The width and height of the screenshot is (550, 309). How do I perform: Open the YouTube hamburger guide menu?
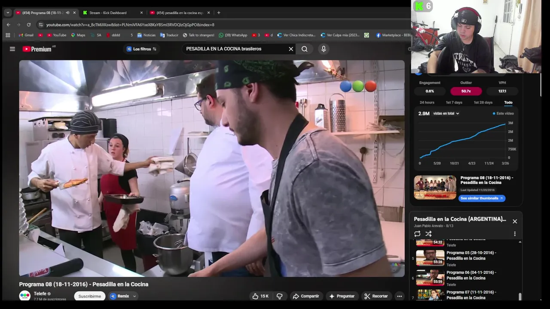click(12, 49)
